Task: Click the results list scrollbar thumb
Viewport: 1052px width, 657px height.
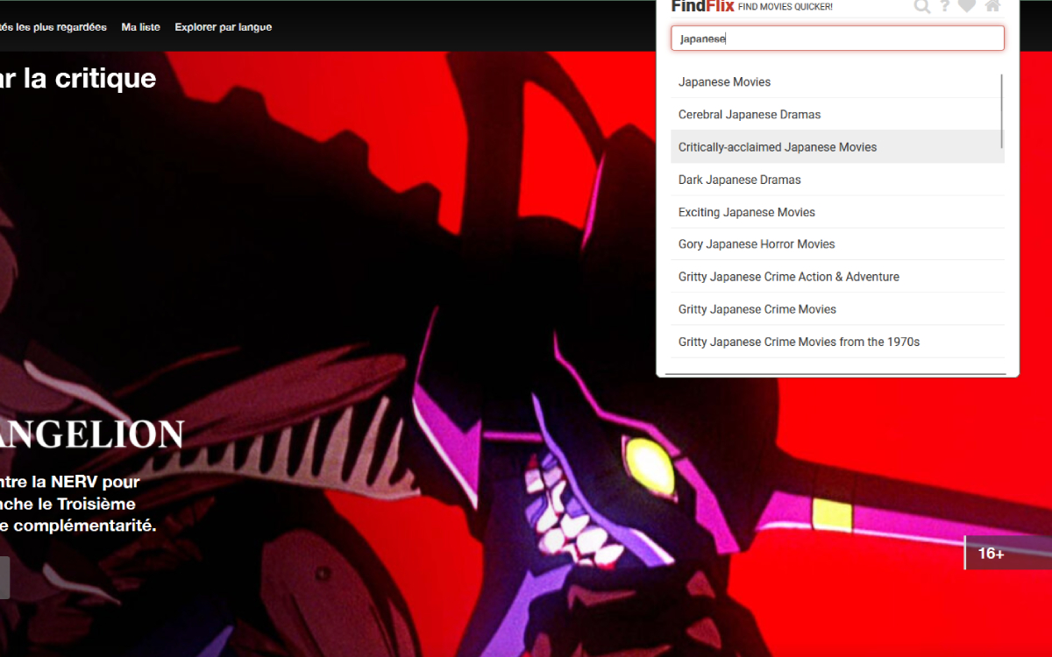Action: point(1001,111)
